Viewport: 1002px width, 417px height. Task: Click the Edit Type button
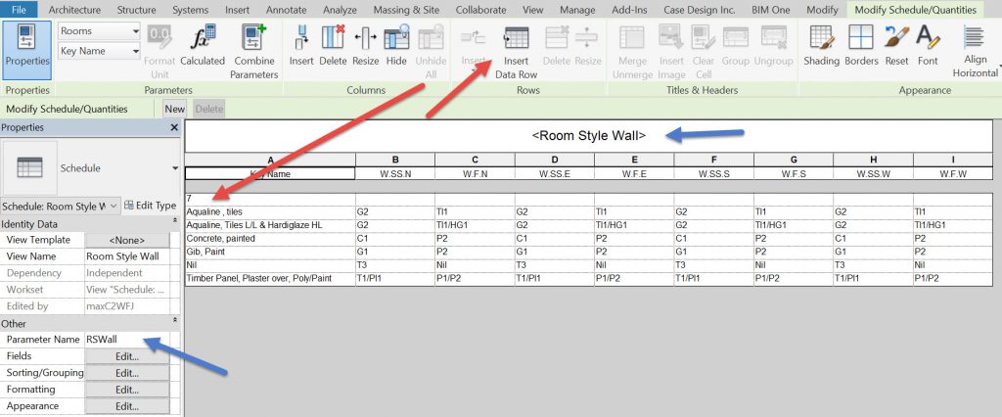[151, 206]
